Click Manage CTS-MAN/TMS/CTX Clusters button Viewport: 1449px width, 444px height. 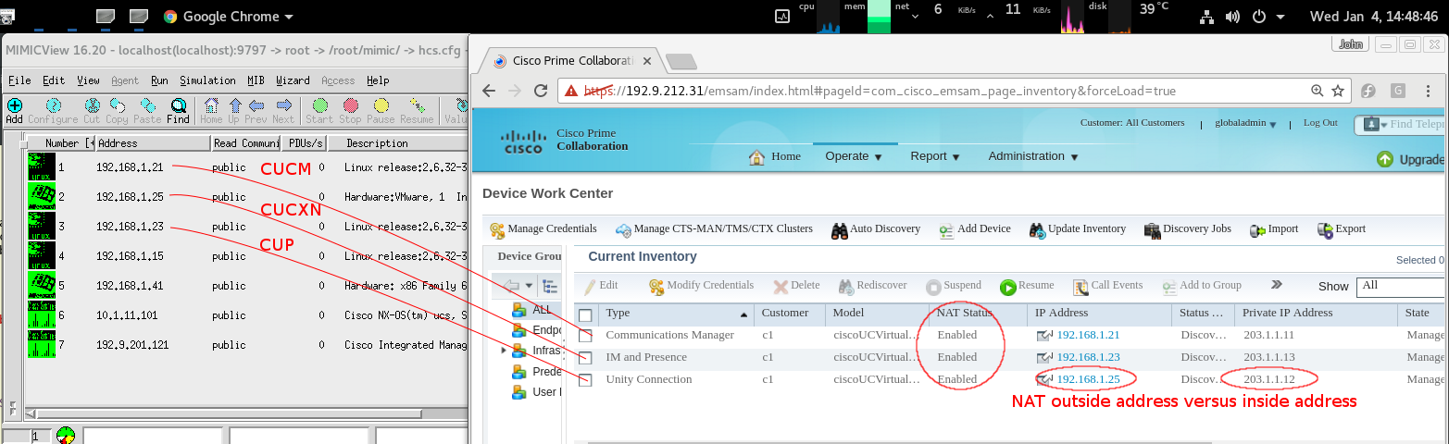714,229
